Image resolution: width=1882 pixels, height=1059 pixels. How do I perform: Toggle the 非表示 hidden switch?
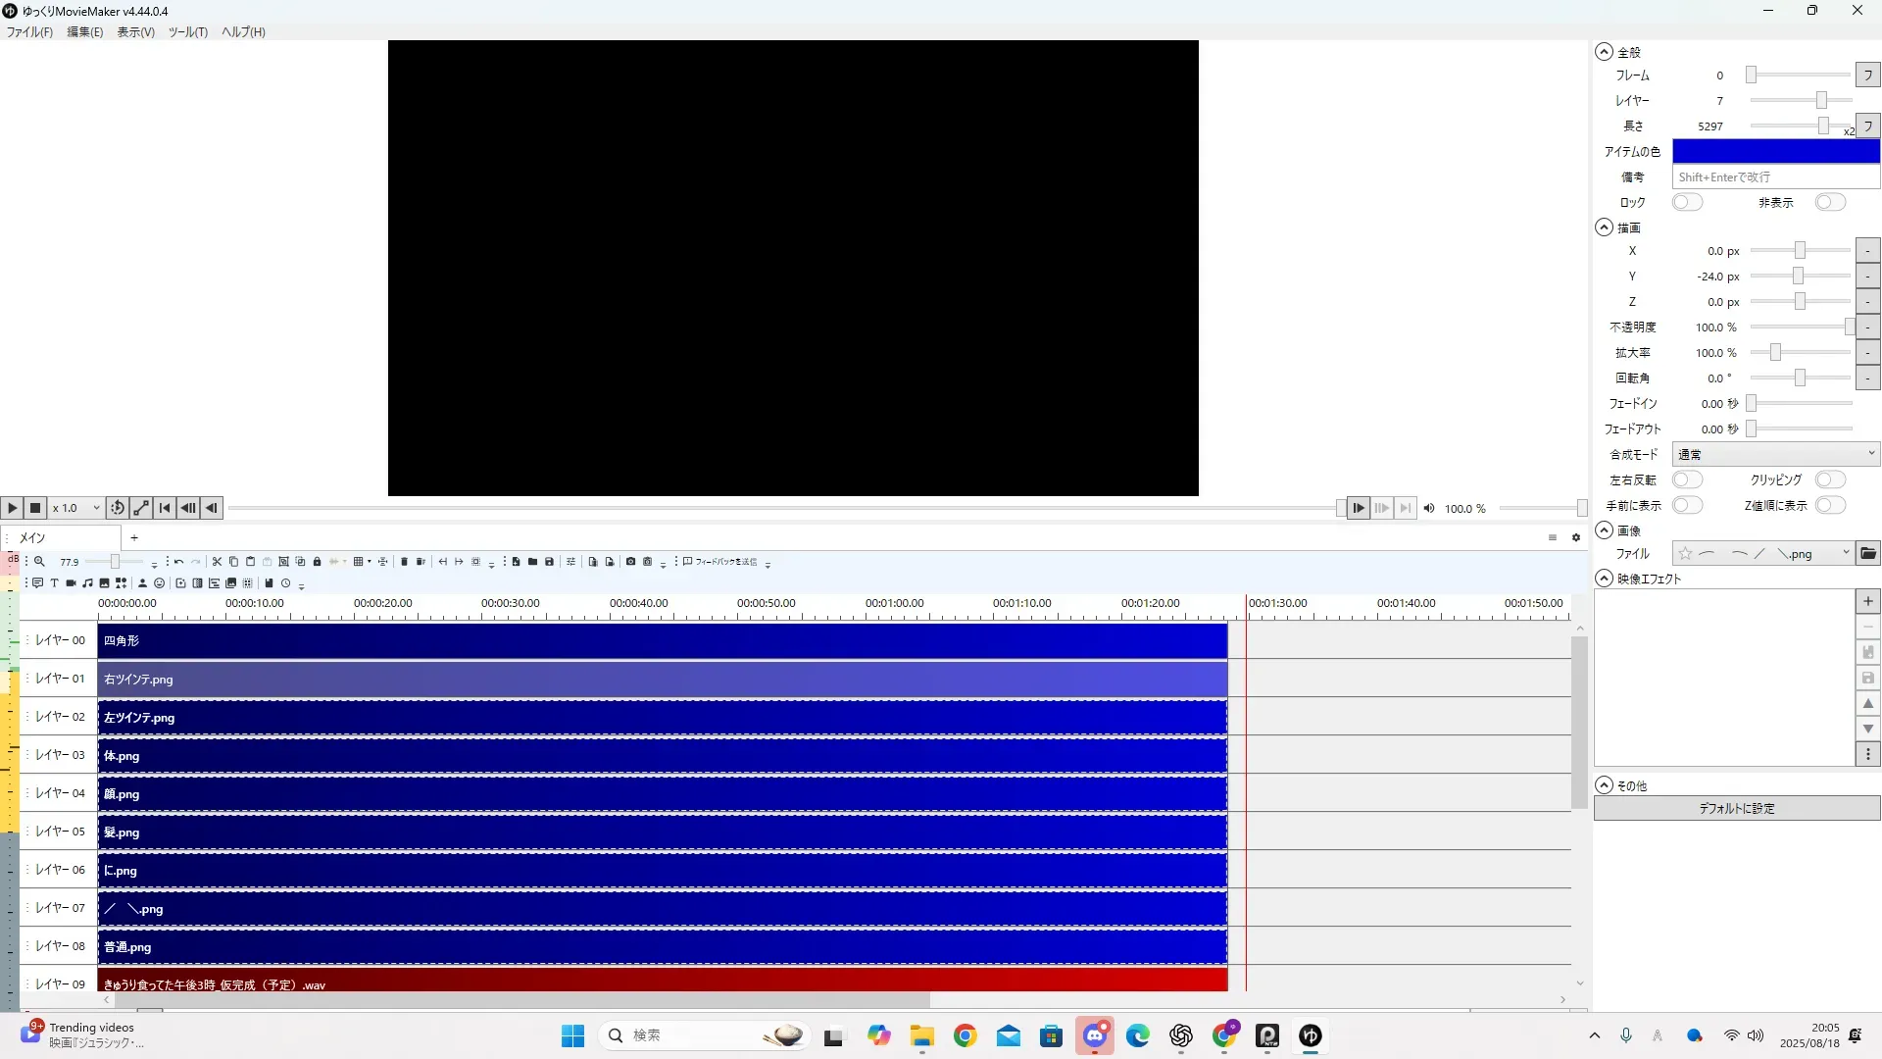[1829, 203]
